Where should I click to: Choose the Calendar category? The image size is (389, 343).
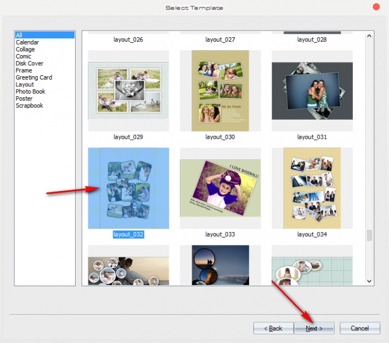(27, 42)
